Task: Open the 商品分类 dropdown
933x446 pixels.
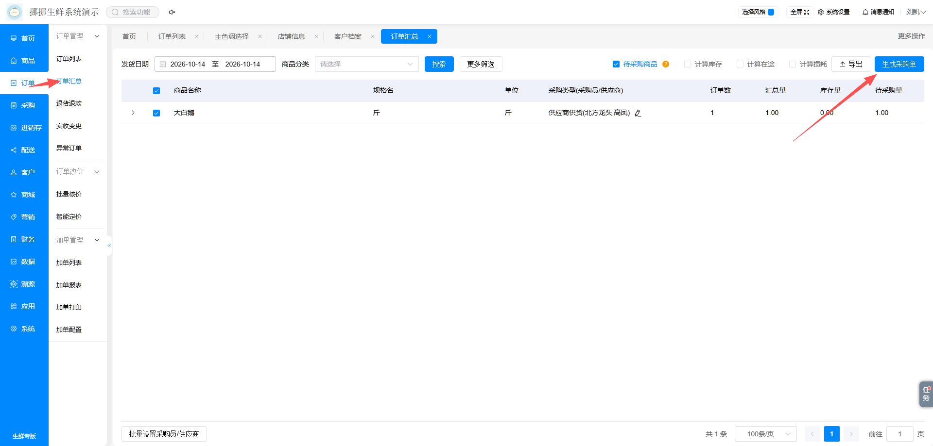Action: pos(367,64)
